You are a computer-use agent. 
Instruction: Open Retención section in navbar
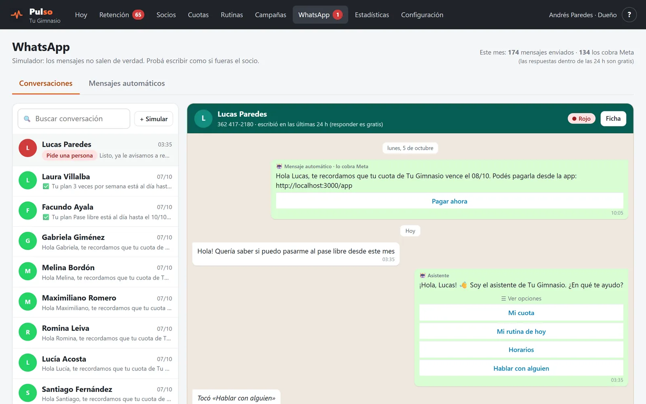(x=122, y=15)
